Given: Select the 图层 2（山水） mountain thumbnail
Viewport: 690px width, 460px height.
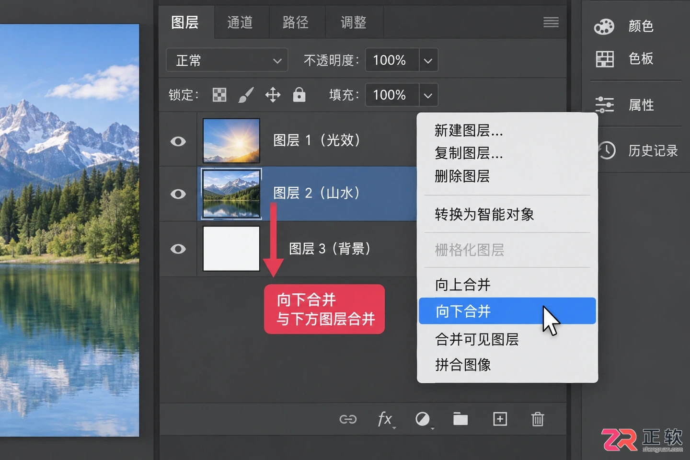Looking at the screenshot, I should [231, 194].
